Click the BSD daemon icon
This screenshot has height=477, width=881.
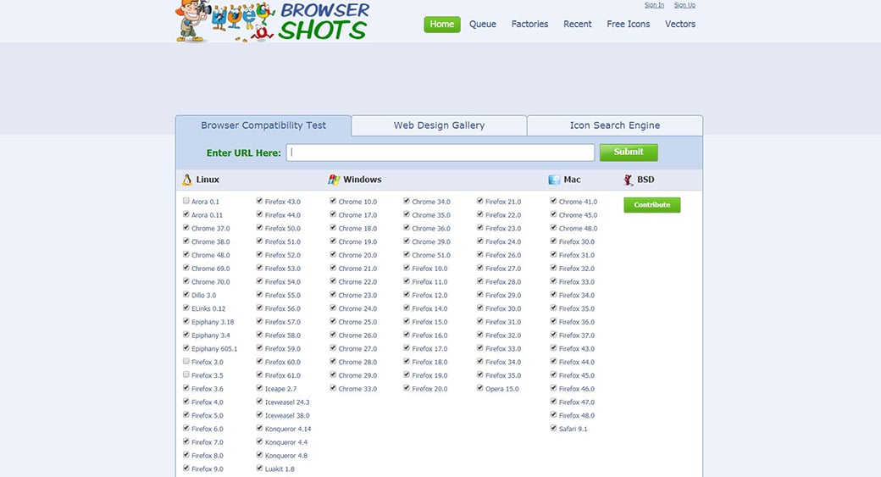628,180
